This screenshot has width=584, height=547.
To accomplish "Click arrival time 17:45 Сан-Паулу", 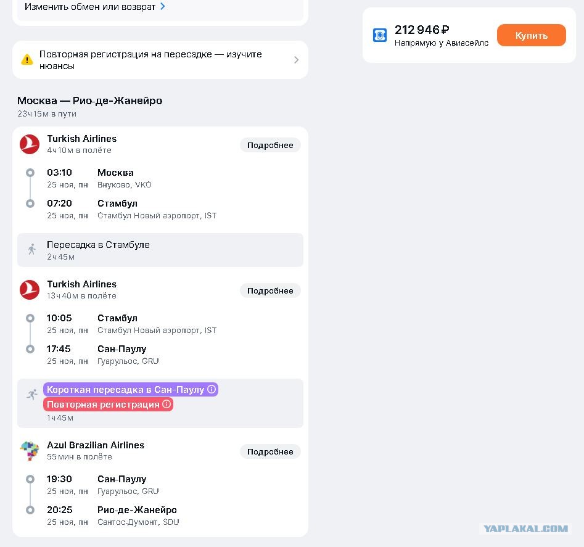I will tap(59, 349).
